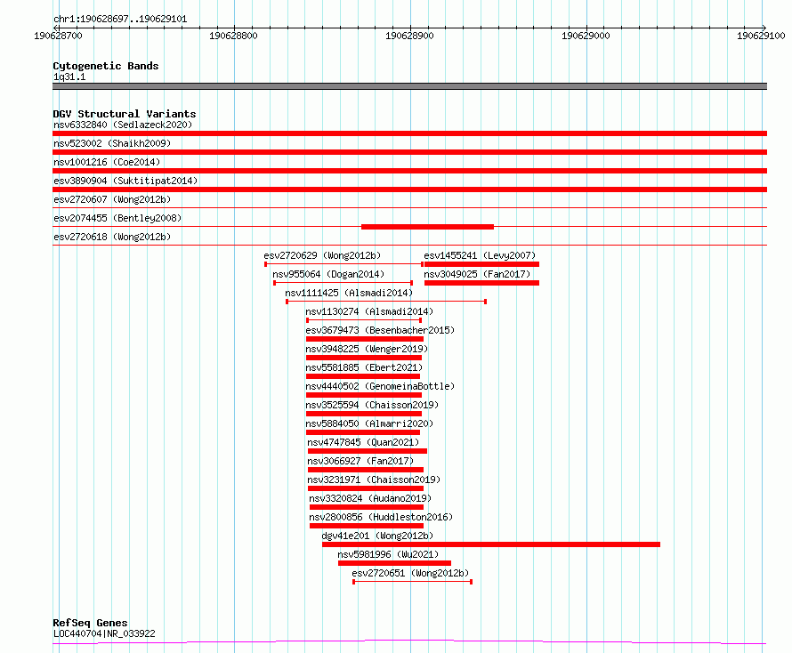Select the nsv5981996 (Wu2021) label
This screenshot has height=653, width=792.
coord(388,554)
